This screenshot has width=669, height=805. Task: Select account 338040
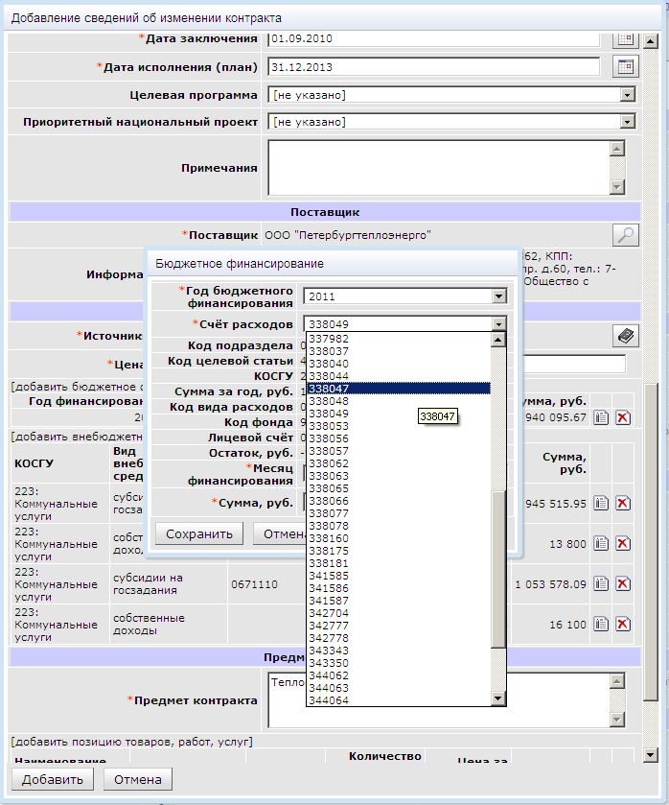(399, 364)
